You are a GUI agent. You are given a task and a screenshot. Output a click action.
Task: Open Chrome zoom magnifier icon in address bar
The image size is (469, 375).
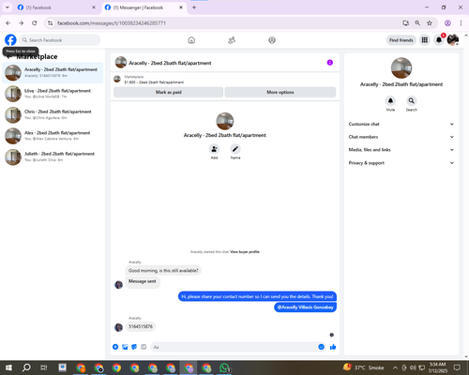[417, 22]
